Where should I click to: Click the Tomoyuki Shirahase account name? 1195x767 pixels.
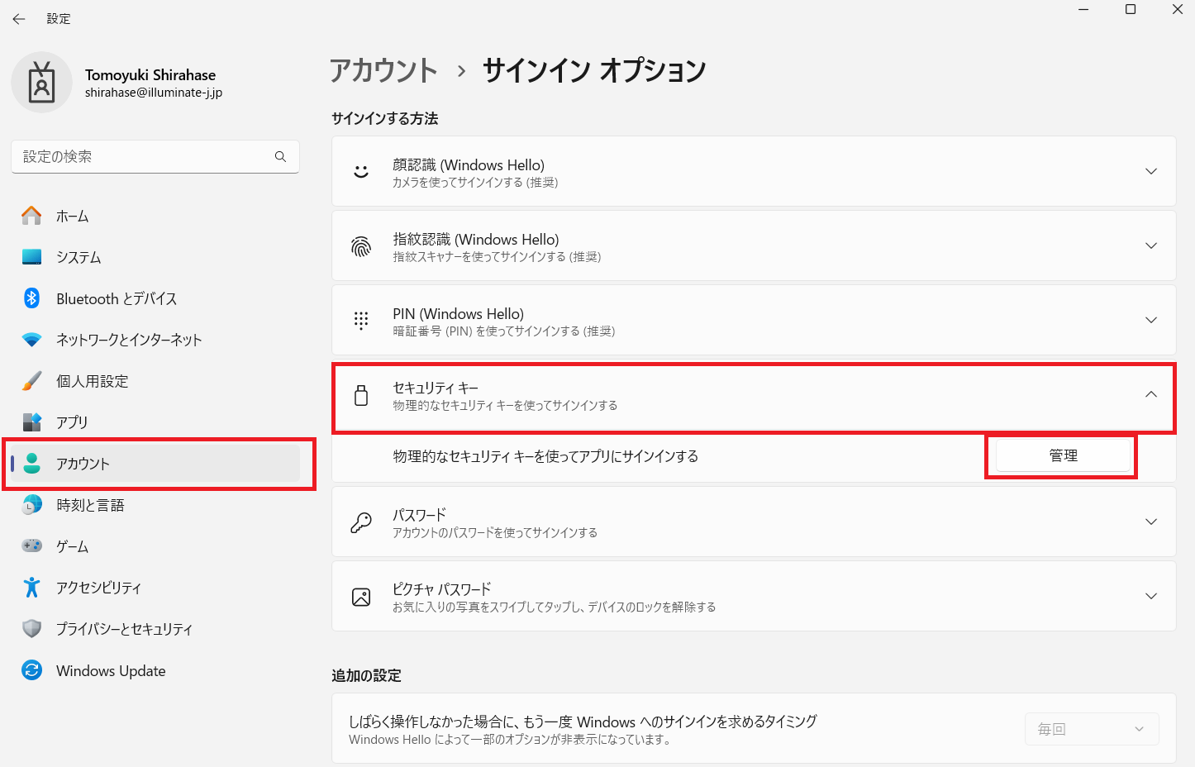point(150,75)
